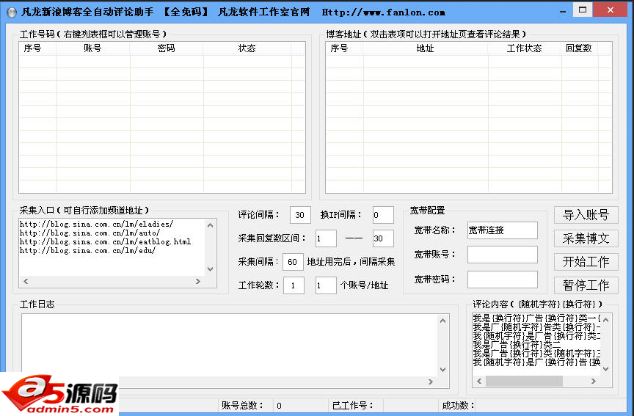Focus the 换IP间隔 input field
This screenshot has width=634, height=416.
(x=383, y=215)
